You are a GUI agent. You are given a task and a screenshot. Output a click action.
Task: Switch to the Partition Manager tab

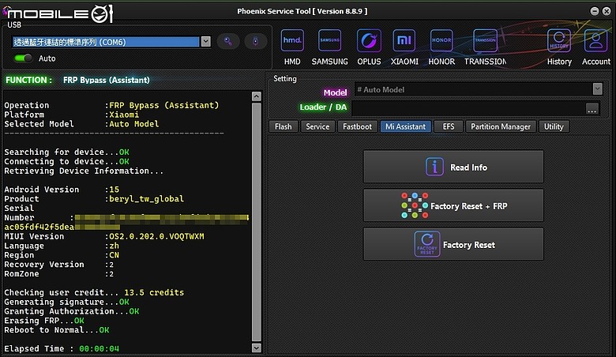click(501, 126)
